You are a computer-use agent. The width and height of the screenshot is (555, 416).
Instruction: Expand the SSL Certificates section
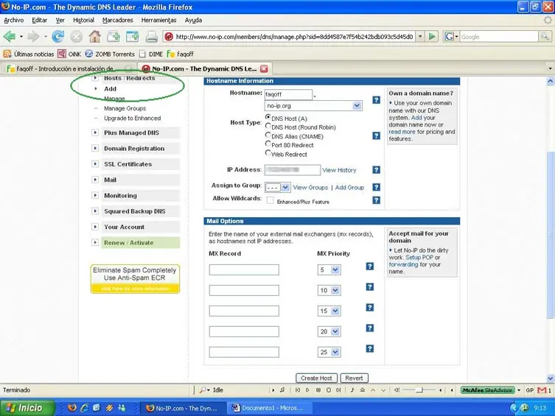point(95,164)
